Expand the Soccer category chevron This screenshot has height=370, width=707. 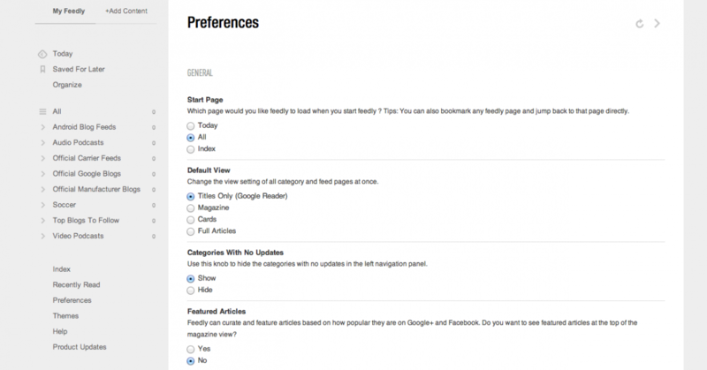pyautogui.click(x=42, y=205)
